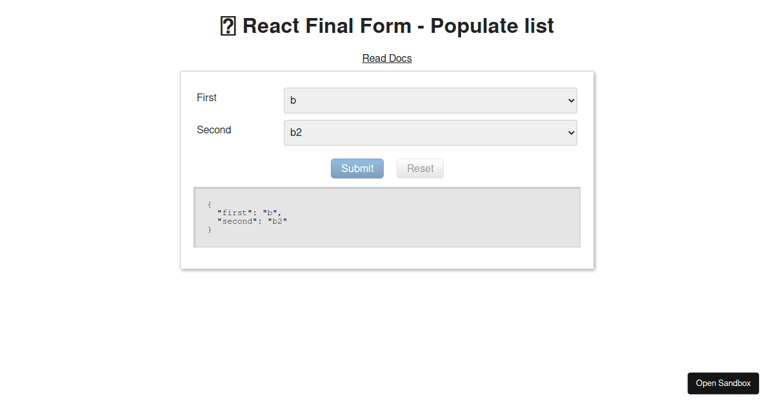Click the words Populate list in the title
Image resolution: width=774 pixels, height=406 pixels.
pyautogui.click(x=492, y=26)
